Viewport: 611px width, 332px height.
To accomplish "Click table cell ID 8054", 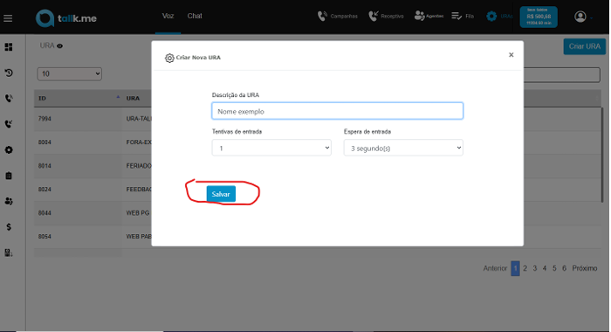I will click(x=45, y=237).
